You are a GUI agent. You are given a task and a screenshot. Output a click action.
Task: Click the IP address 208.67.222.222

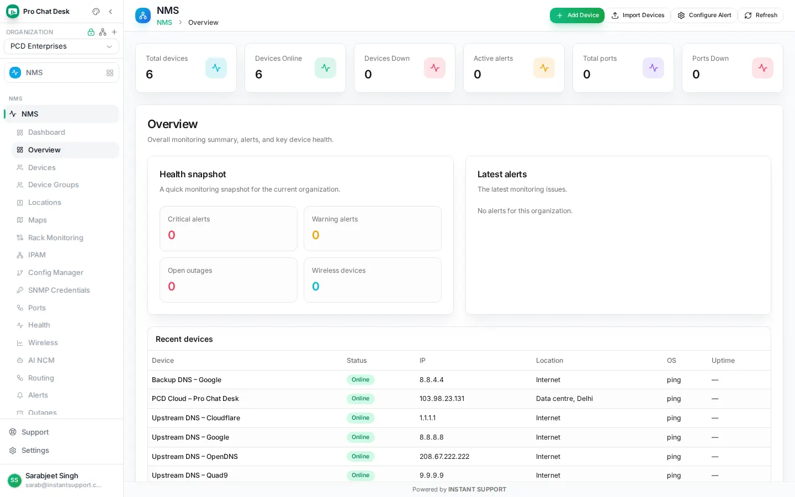444,457
